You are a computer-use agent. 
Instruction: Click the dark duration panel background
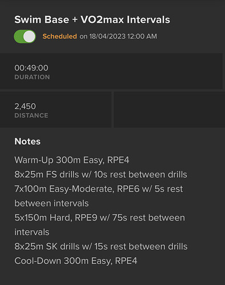click(133, 71)
